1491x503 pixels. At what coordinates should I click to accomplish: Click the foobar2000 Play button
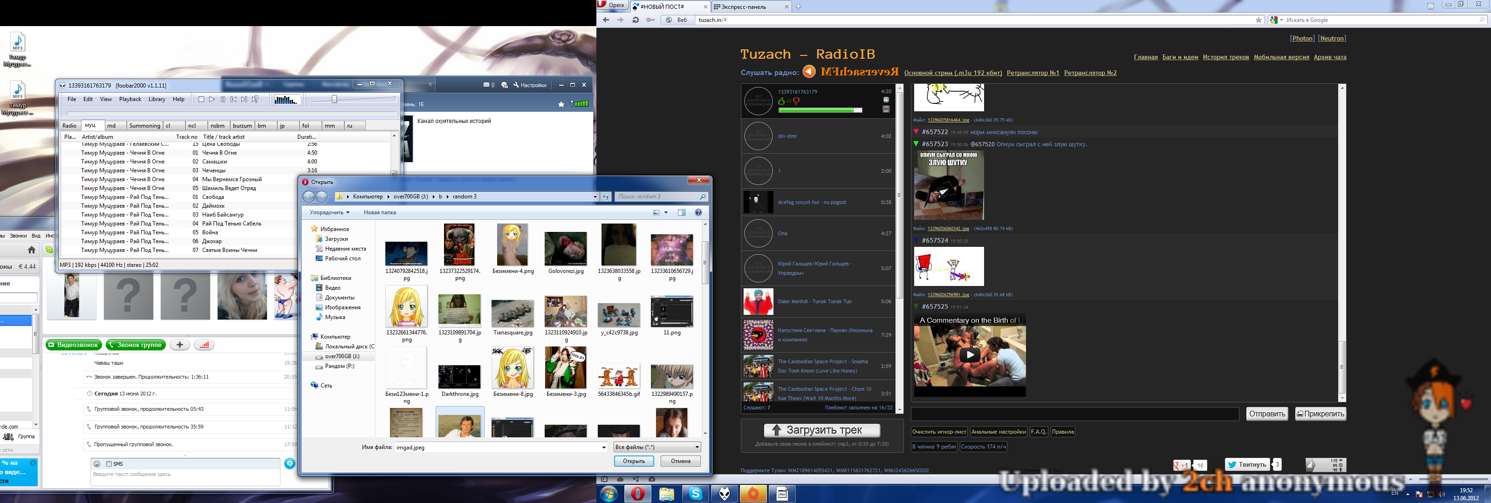pos(212,100)
